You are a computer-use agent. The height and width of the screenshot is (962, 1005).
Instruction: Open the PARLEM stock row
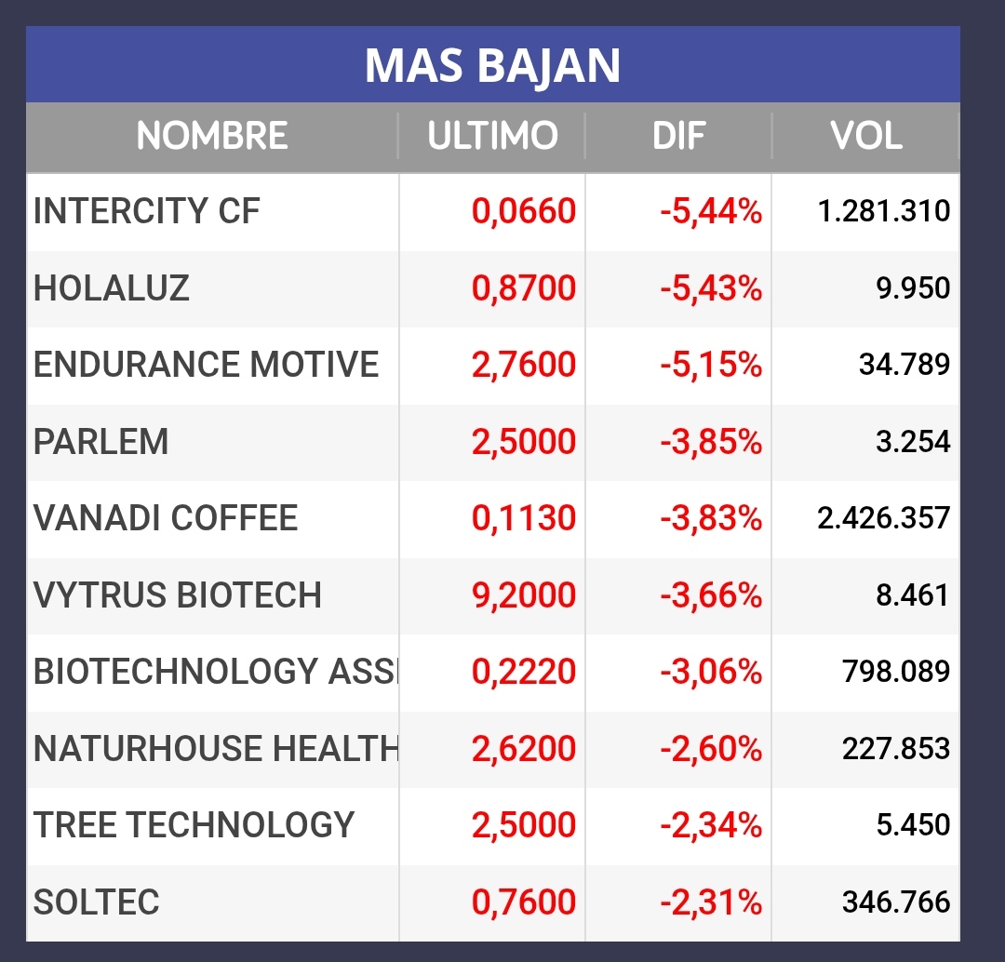101,442
